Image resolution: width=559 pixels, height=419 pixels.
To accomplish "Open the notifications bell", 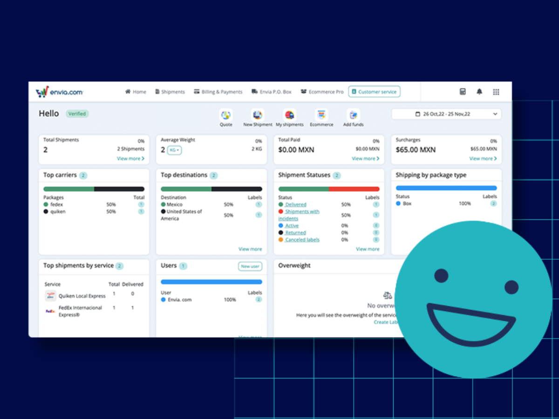I will [479, 92].
